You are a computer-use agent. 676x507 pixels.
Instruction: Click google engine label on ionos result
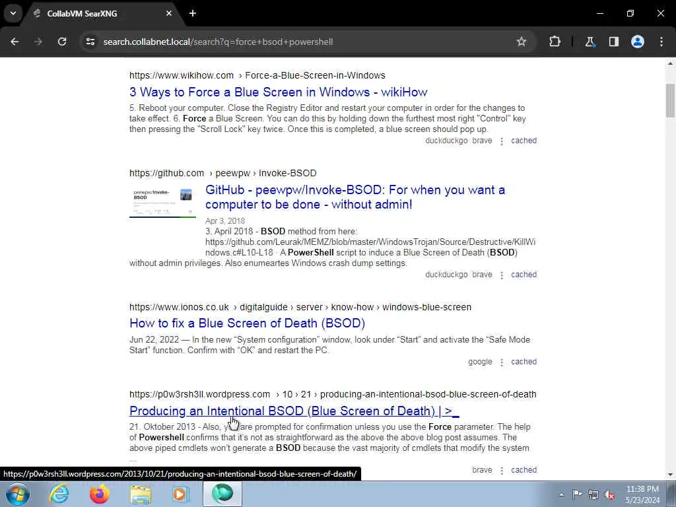click(x=481, y=362)
